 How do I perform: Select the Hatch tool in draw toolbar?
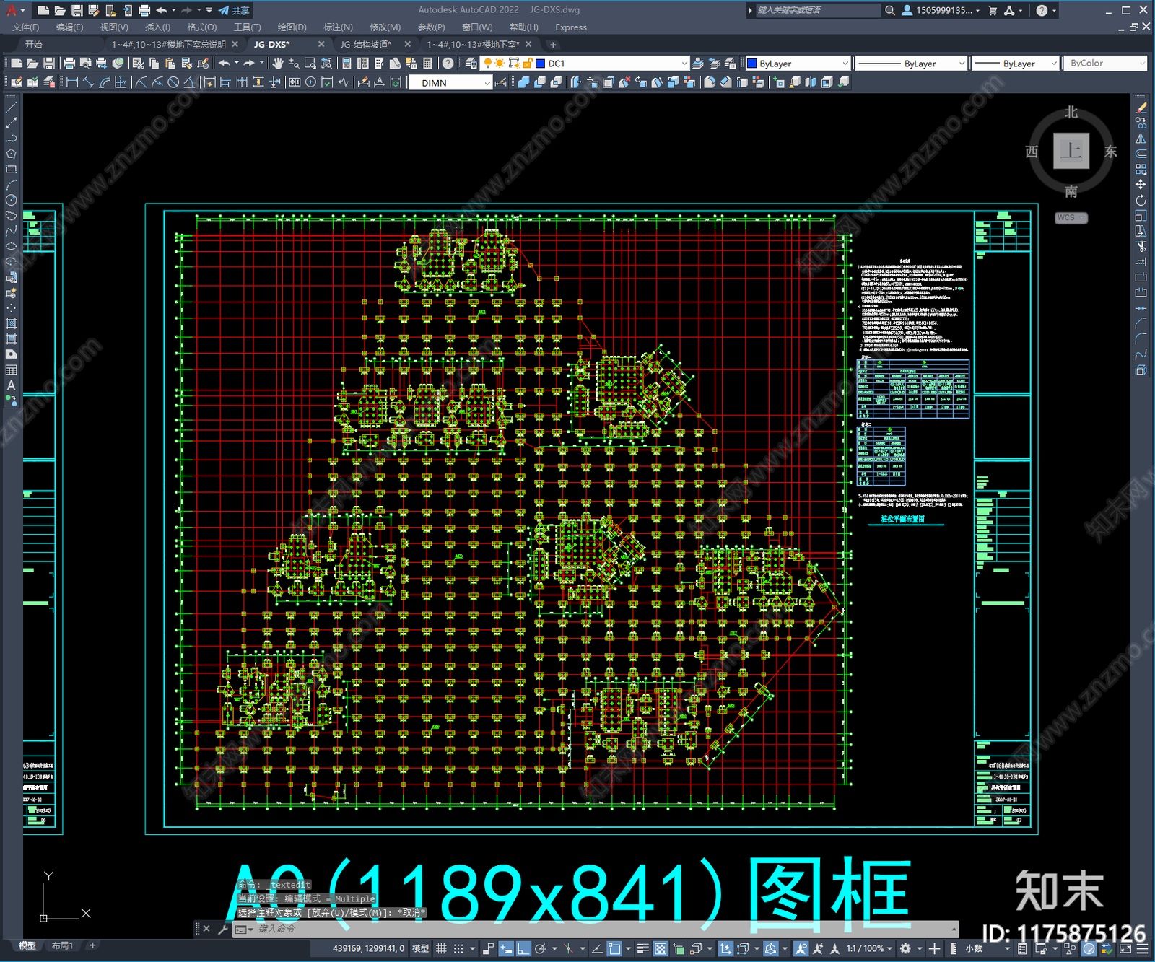tap(12, 323)
